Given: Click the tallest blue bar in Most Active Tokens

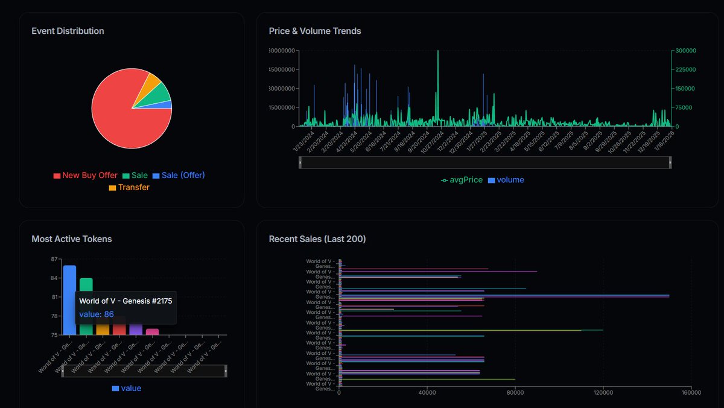Looking at the screenshot, I should click(x=70, y=300).
